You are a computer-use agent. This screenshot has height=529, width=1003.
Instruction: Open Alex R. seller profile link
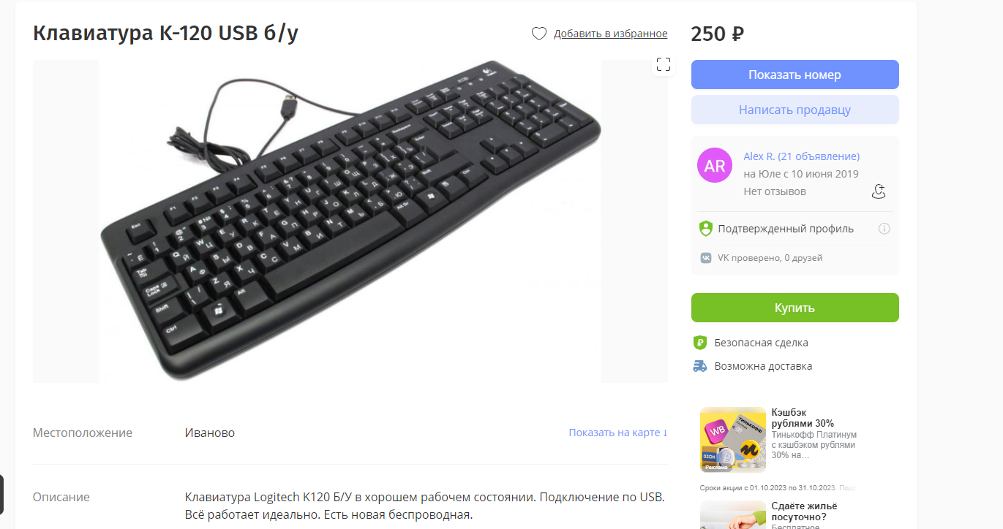pos(801,156)
